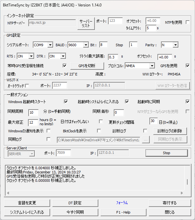Click 閉じる button

(170, 212)
